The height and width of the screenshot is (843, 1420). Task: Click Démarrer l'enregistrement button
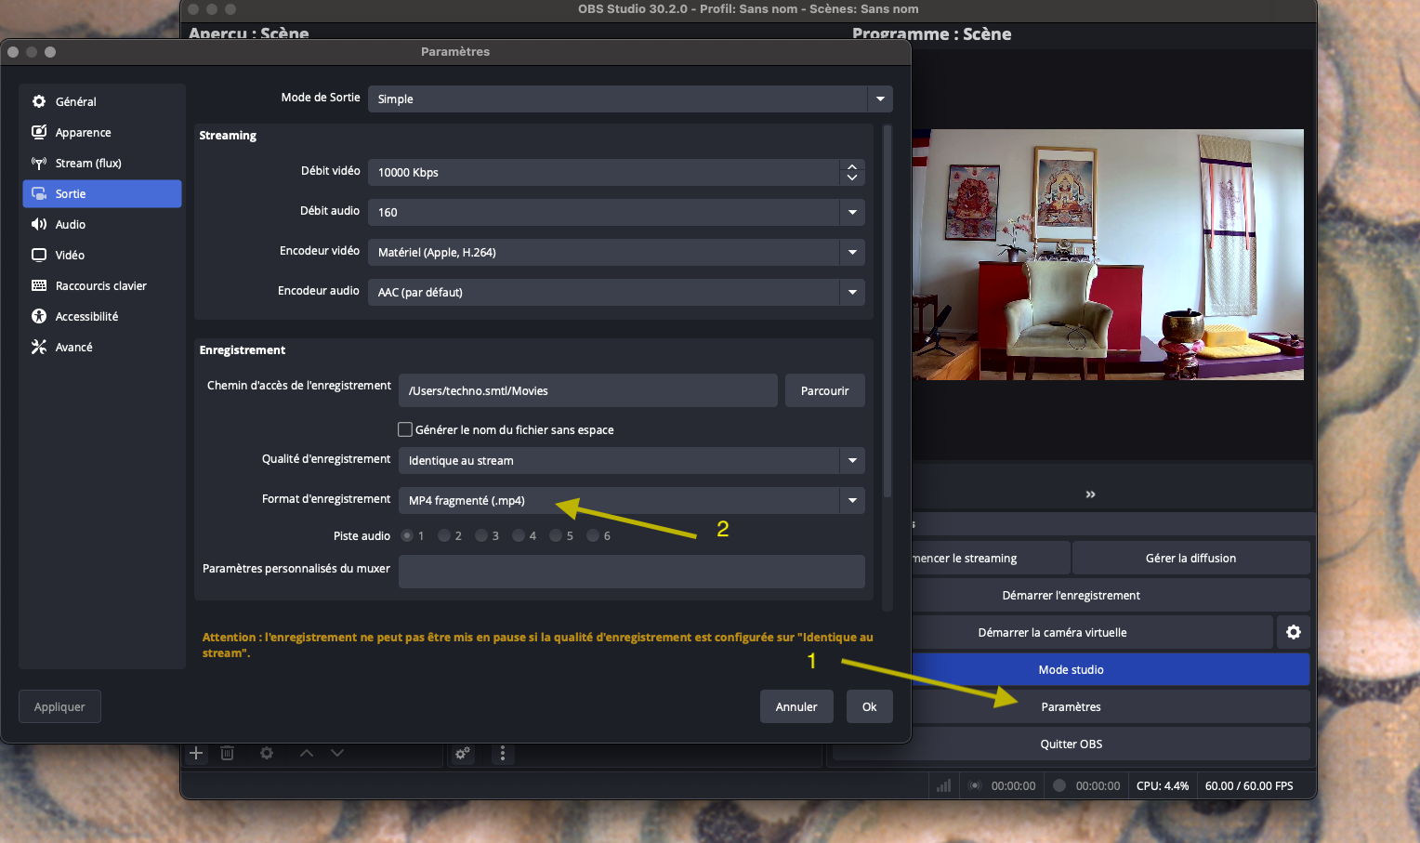[x=1071, y=595]
